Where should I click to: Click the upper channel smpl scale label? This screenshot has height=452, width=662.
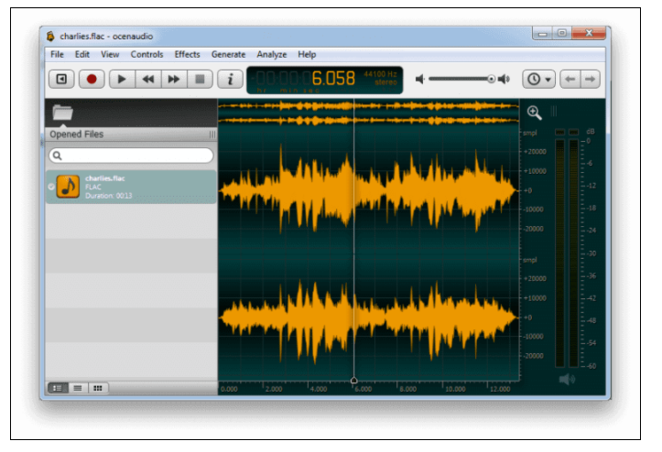530,133
